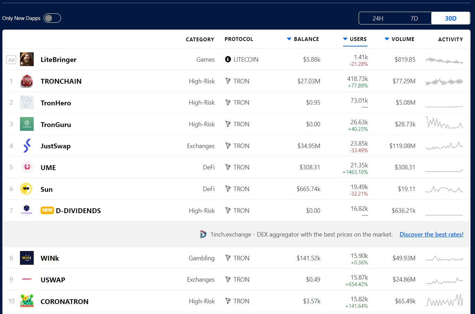Click the Games category in LiteBringer row
475x314 pixels.
point(205,60)
